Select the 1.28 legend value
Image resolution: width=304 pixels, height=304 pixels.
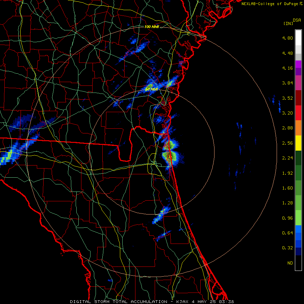pos(287,203)
